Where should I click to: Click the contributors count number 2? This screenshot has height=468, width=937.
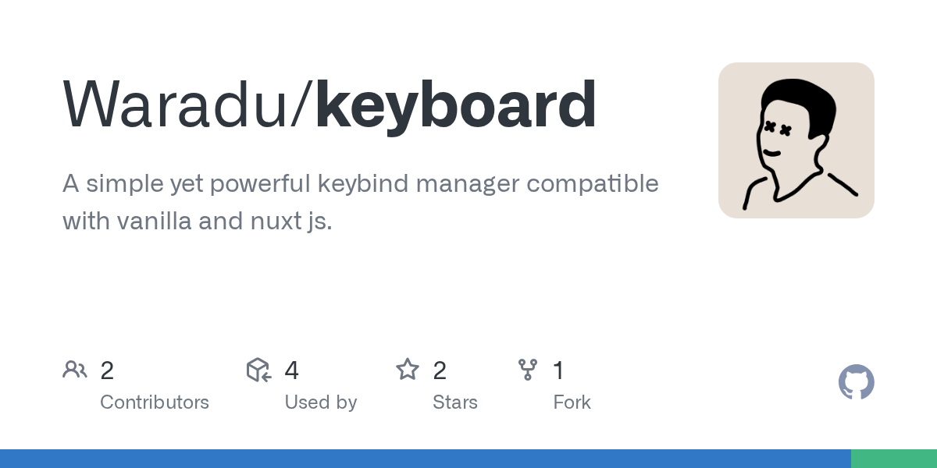click(x=107, y=370)
